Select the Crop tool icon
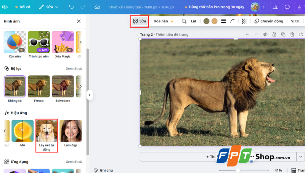Viewport: 305px width, 173px height. pyautogui.click(x=184, y=21)
